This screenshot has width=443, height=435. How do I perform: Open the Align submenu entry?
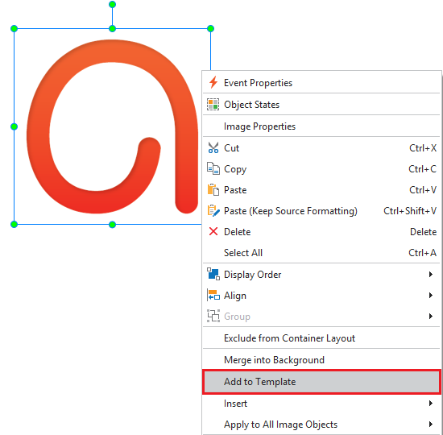tap(321, 296)
